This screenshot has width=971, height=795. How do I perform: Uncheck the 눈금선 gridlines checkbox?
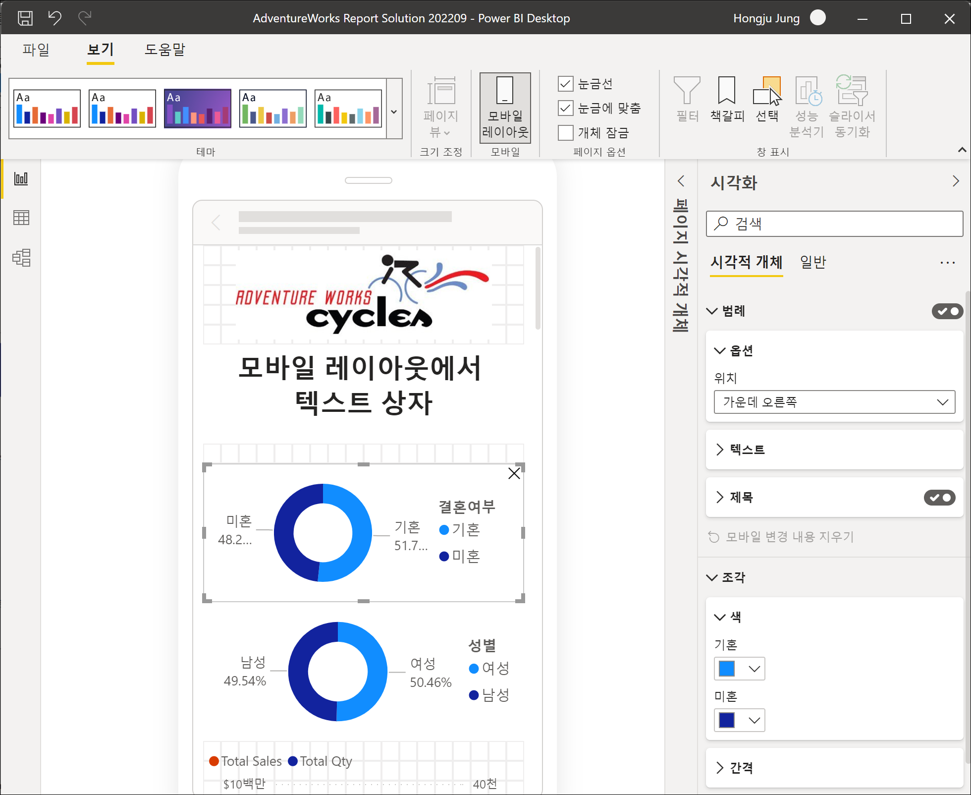(x=566, y=84)
